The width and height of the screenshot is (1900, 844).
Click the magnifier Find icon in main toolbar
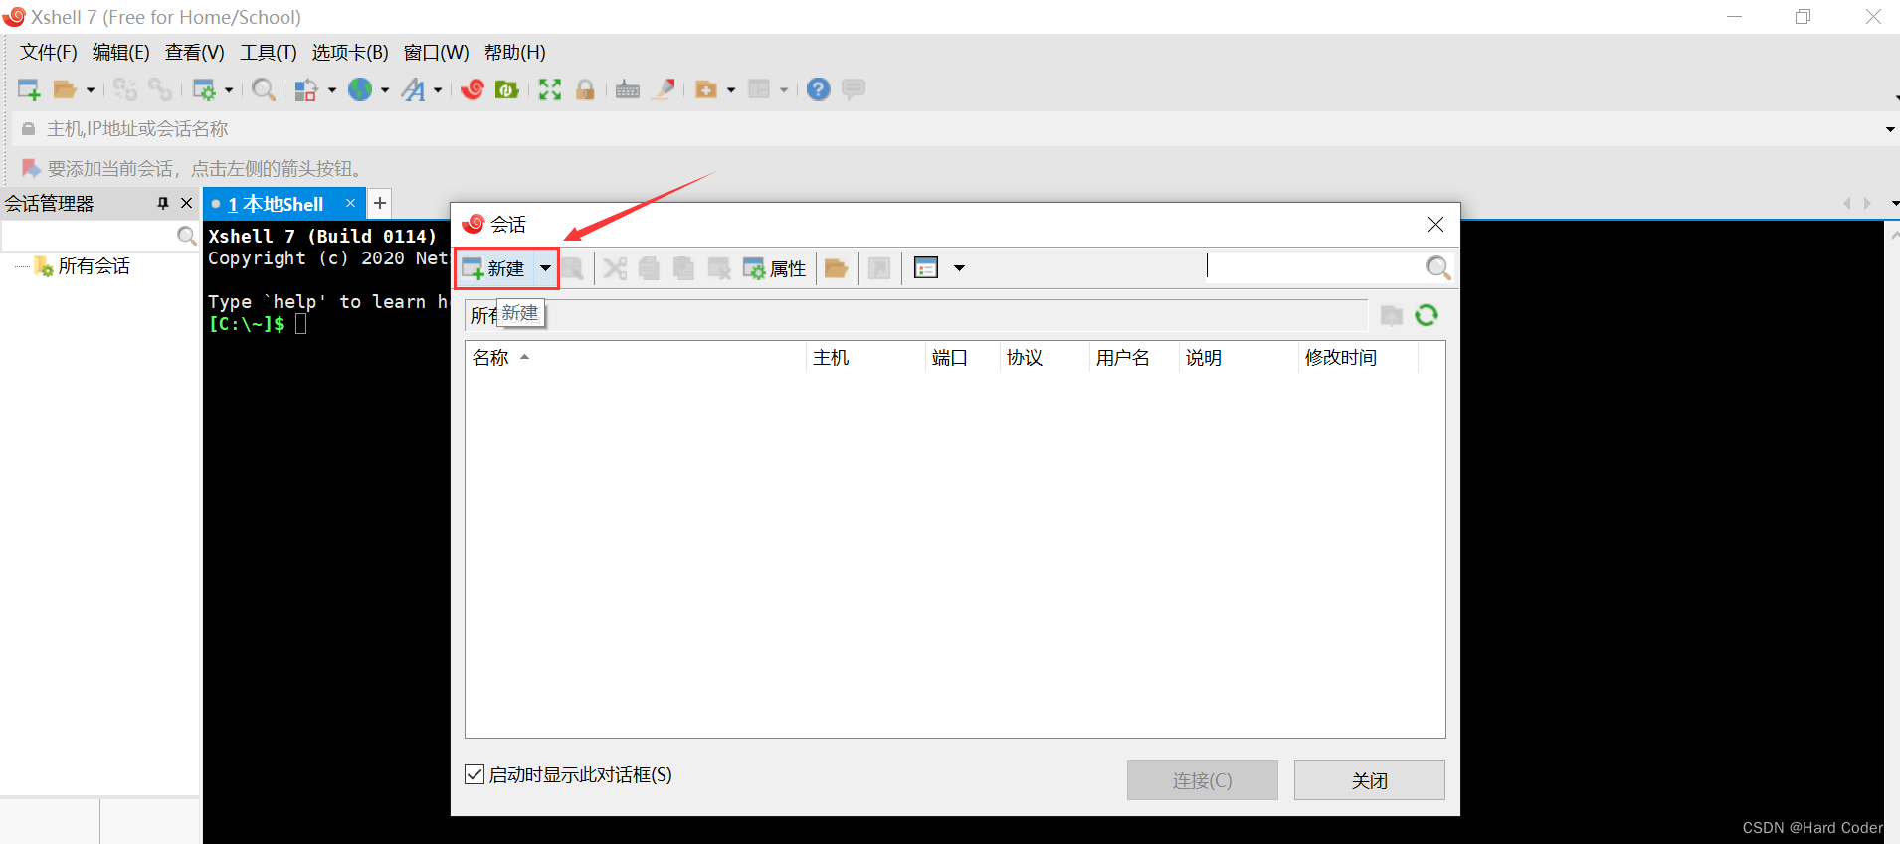[264, 89]
